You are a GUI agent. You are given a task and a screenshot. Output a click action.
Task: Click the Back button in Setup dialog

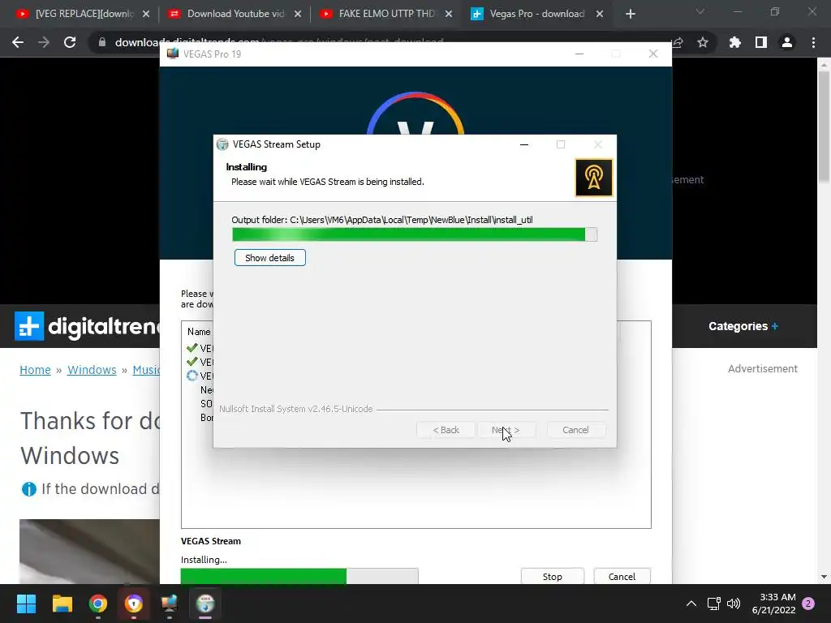446,430
